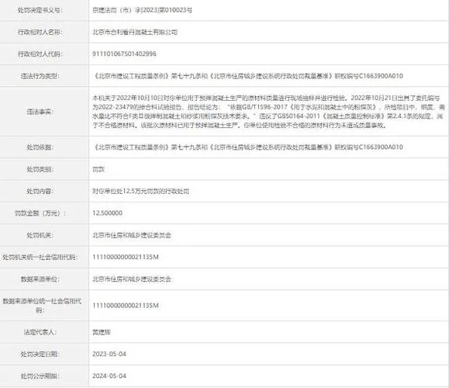Click the label "处罚机关"
Image resolution: width=449 pixels, height=388 pixels.
coord(40,235)
